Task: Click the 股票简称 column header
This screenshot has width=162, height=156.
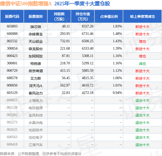Action: pyautogui.click(x=36, y=16)
